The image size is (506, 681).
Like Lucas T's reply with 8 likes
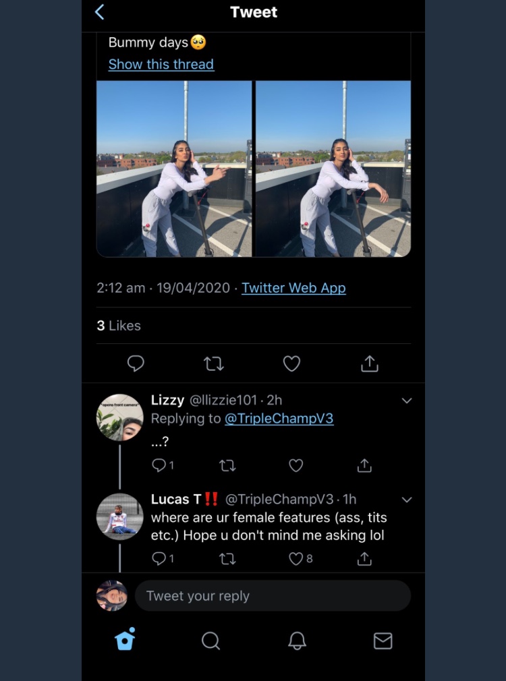click(x=296, y=558)
